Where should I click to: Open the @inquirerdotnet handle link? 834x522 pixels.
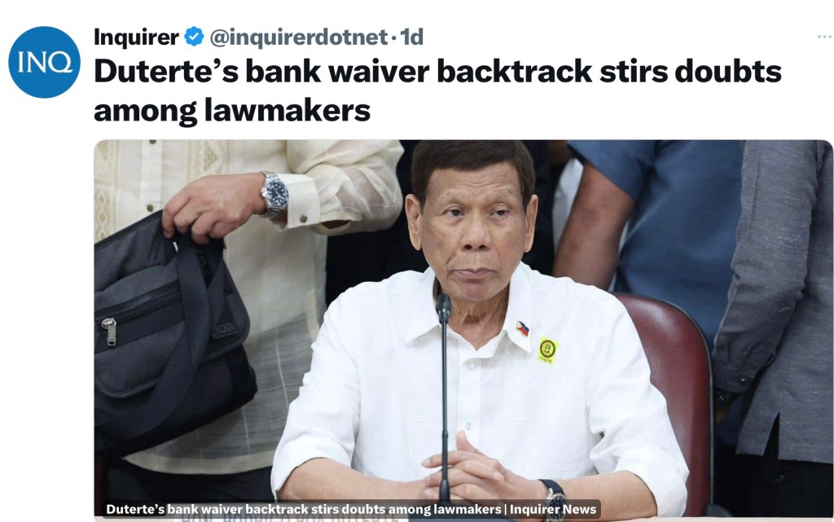(298, 37)
